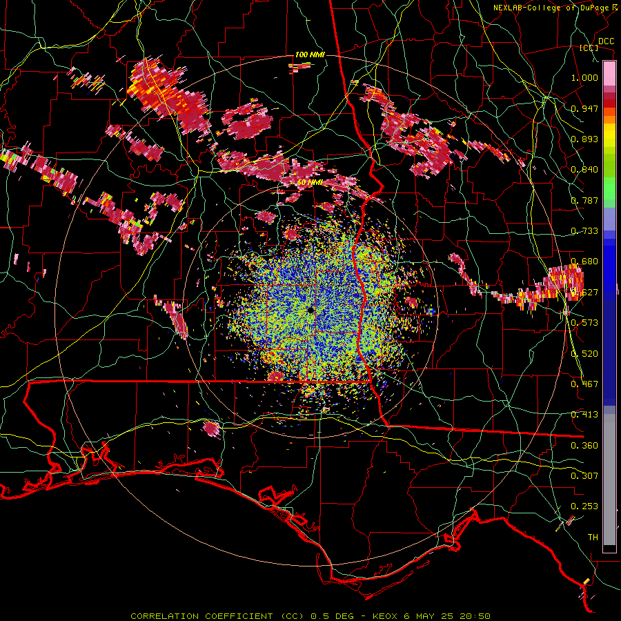Viewport: 621px width, 621px height.
Task: Select the 0.893 scale value
Action: (584, 139)
